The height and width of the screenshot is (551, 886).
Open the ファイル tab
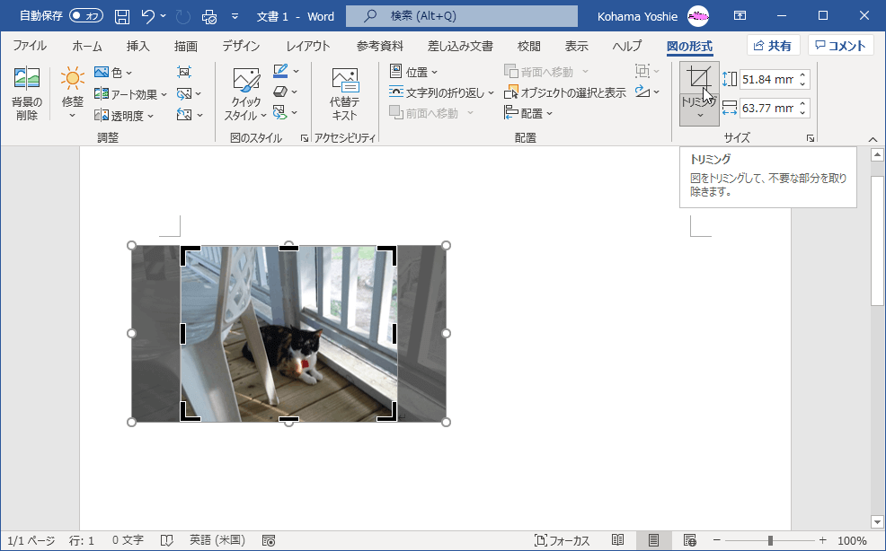click(x=30, y=46)
